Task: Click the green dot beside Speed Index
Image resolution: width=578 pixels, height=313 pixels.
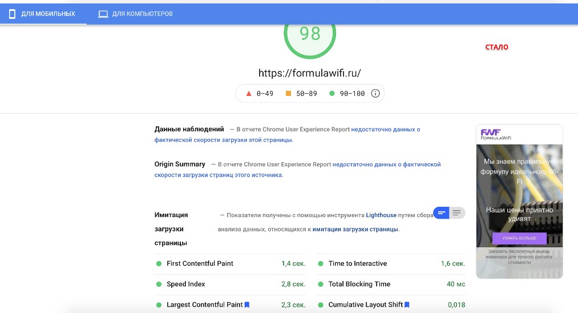Action: tap(159, 284)
